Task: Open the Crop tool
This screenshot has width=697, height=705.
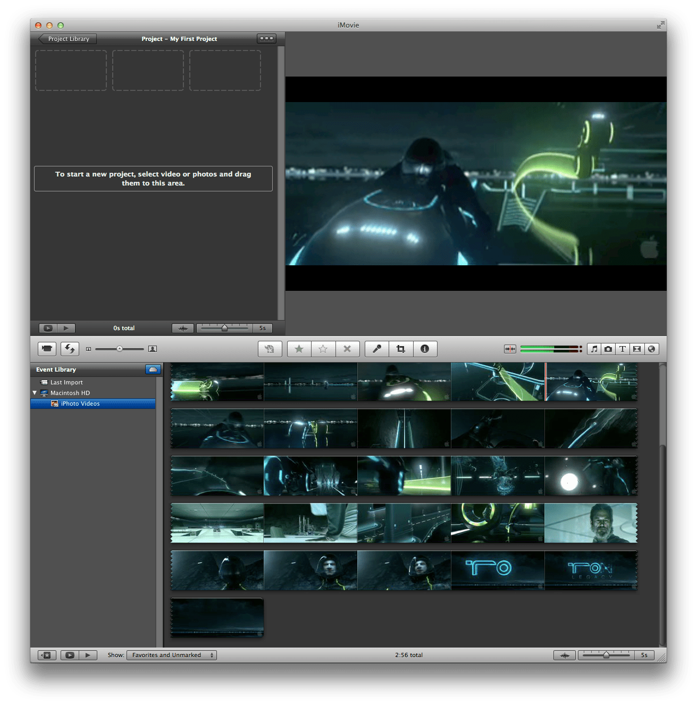Action: point(400,349)
